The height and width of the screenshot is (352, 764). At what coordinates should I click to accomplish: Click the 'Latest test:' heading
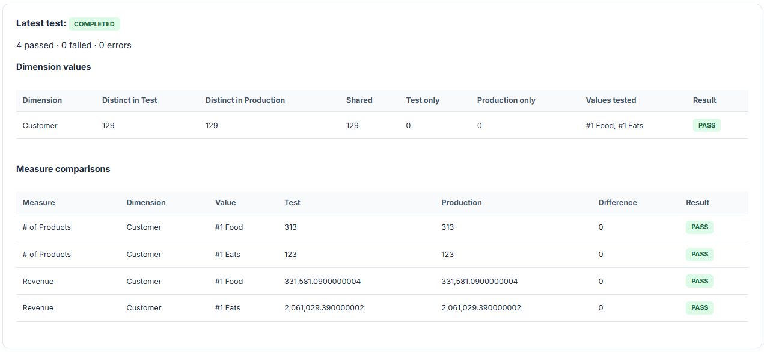[41, 23]
